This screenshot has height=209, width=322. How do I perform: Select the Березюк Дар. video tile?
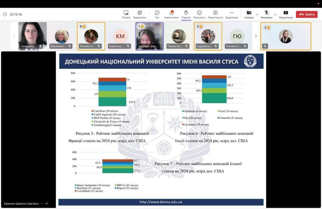(149, 36)
